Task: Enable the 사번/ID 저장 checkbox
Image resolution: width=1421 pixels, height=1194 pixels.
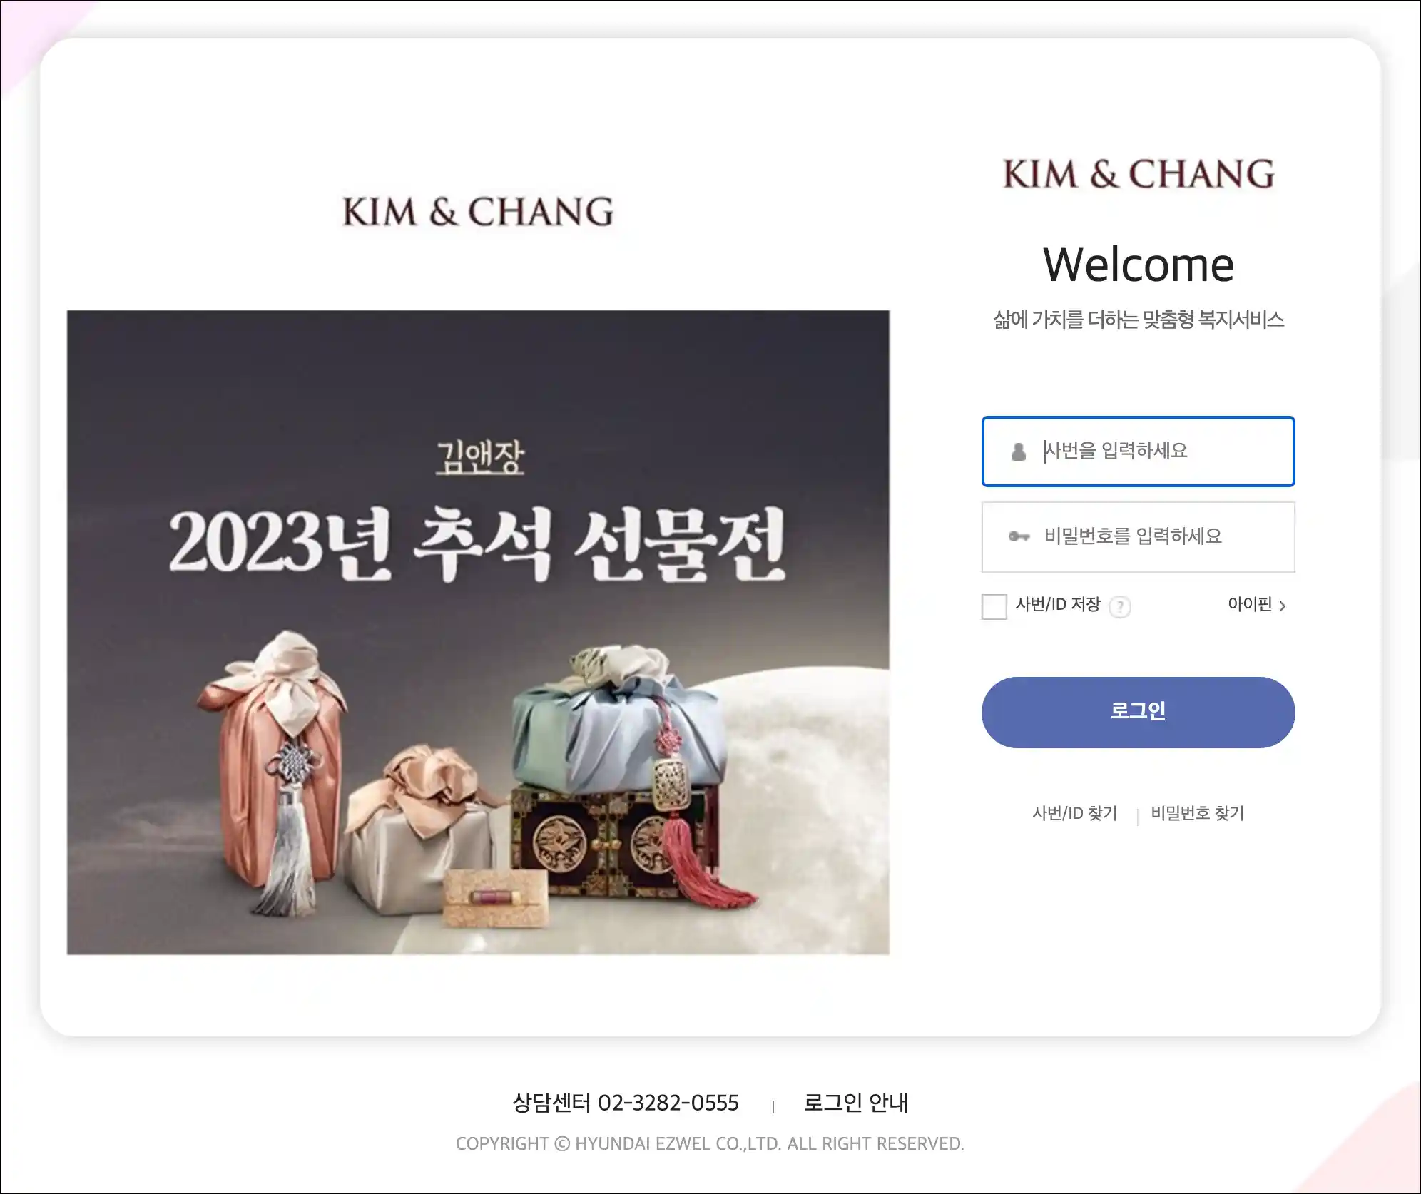Action: tap(994, 606)
